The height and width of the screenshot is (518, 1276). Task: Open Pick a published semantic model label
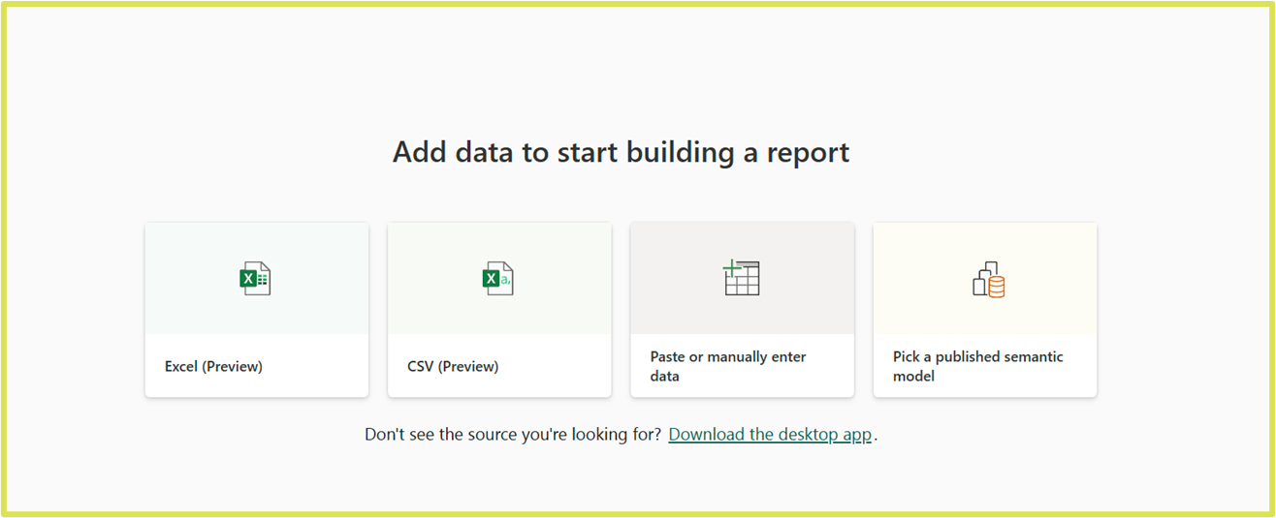[x=977, y=366]
